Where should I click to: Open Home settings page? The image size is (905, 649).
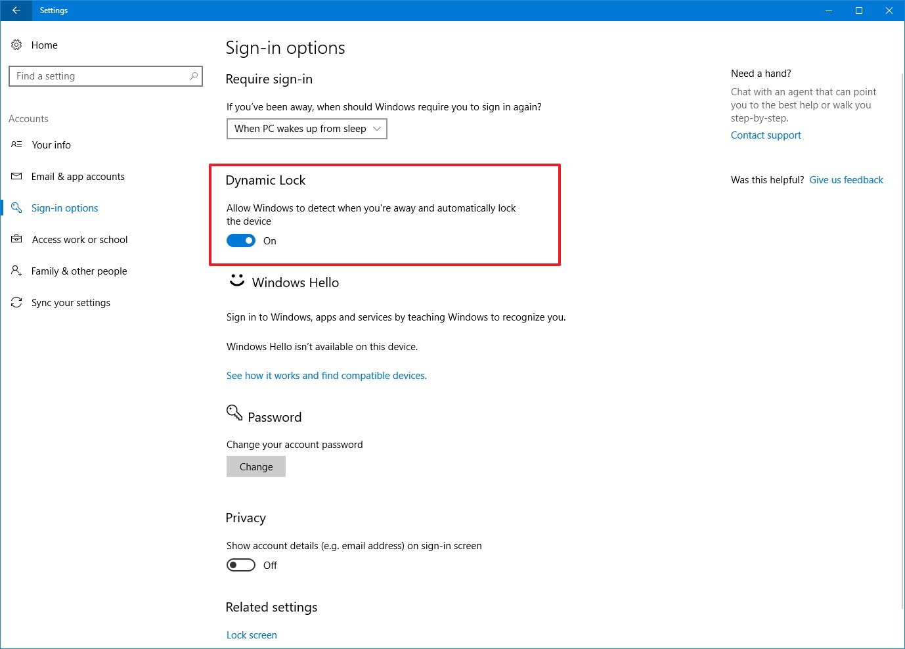[45, 45]
